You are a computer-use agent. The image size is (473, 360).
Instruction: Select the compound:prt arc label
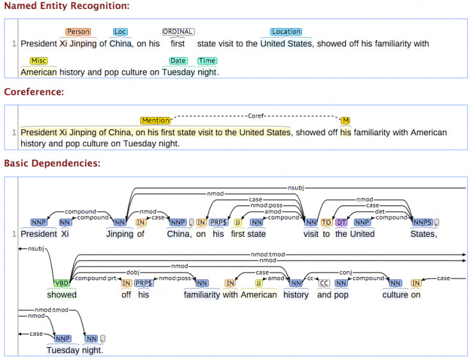96,278
